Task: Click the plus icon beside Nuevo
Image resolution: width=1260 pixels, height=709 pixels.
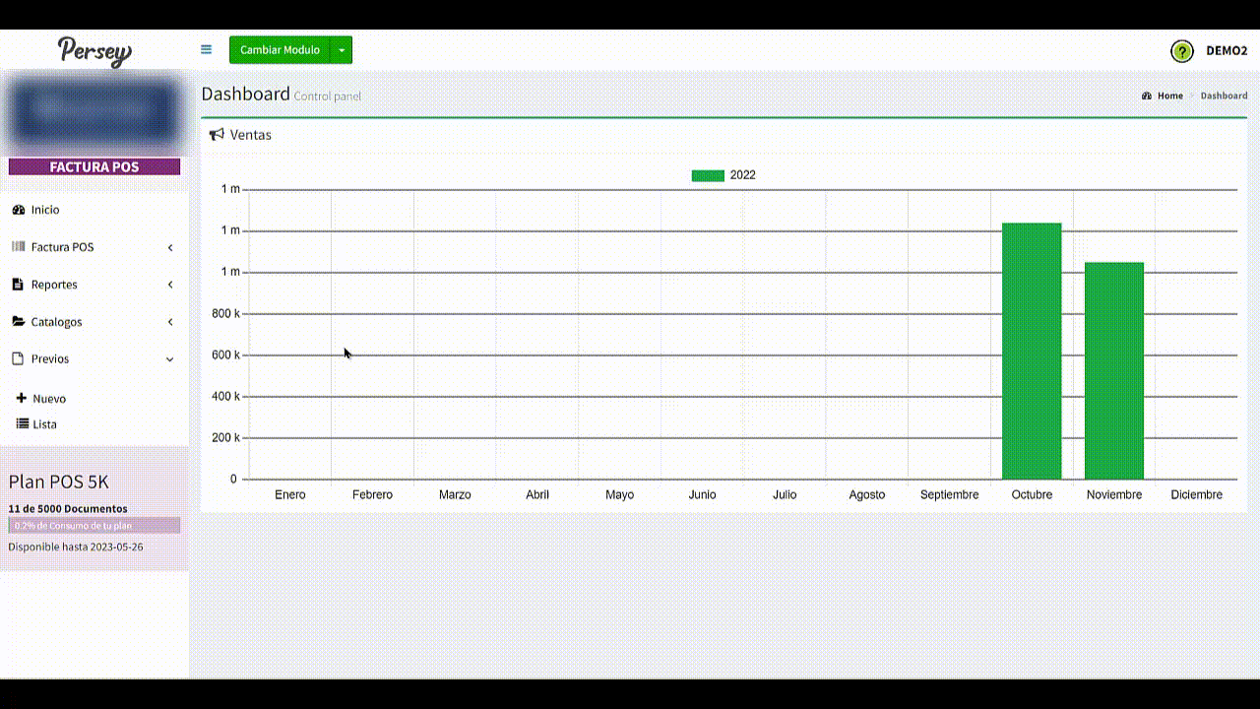Action: [x=22, y=399]
